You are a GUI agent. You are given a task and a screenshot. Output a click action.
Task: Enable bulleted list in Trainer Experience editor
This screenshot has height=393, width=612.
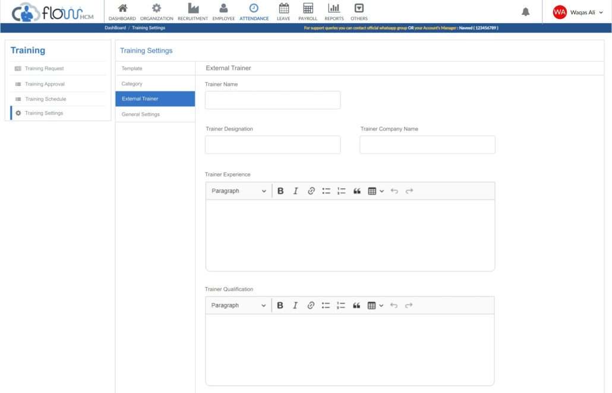pyautogui.click(x=326, y=191)
